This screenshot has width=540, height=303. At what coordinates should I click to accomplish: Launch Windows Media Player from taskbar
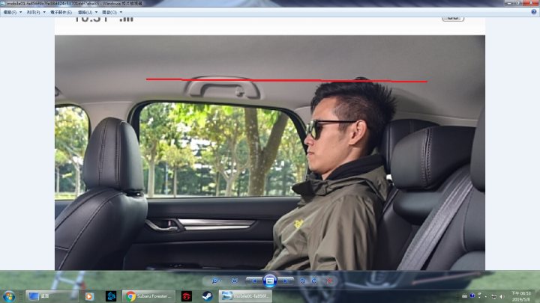coord(89,296)
